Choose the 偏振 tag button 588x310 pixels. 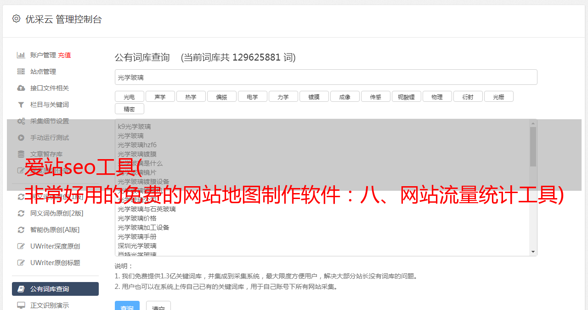point(221,97)
